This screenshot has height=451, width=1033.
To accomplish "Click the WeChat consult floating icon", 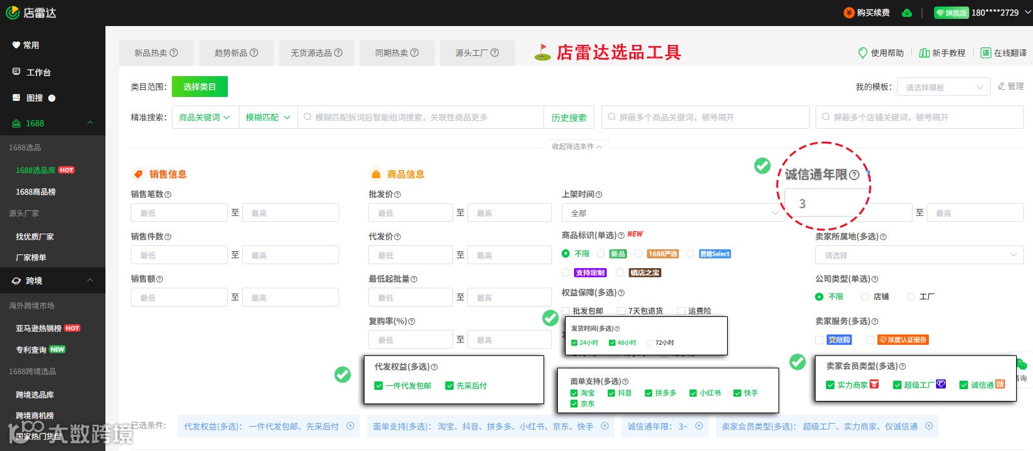I will (x=1021, y=364).
